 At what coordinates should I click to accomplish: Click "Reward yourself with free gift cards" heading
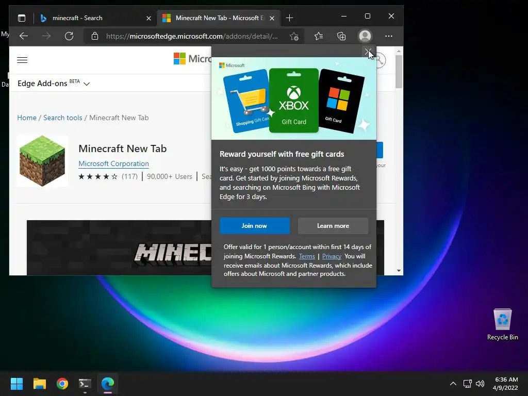[282, 154]
